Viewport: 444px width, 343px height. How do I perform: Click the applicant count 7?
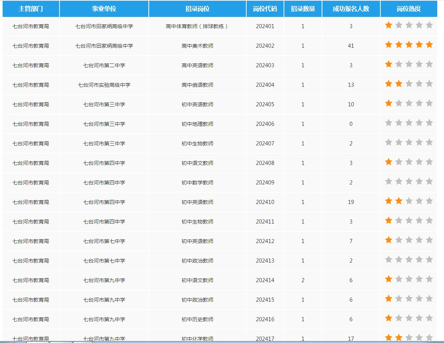351,241
